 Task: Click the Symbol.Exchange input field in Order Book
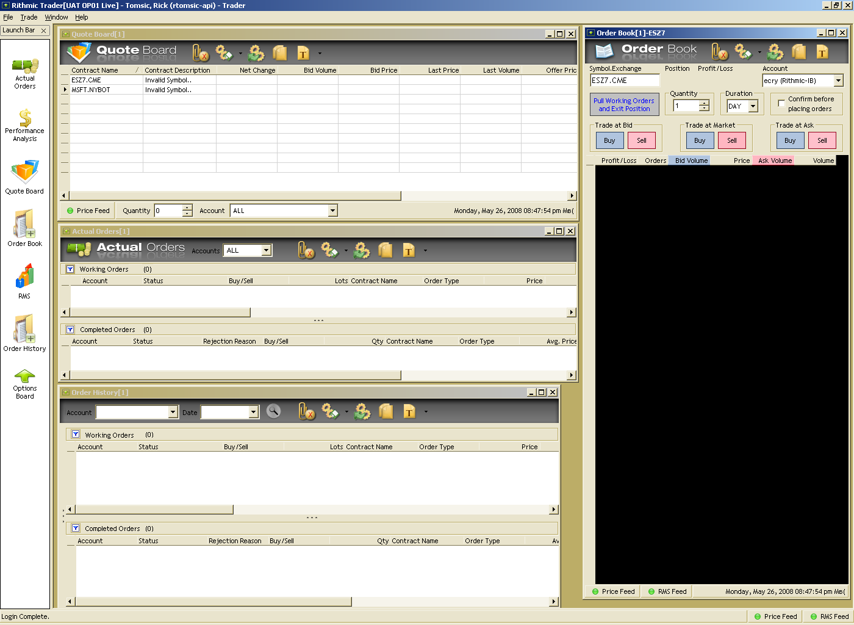click(625, 81)
